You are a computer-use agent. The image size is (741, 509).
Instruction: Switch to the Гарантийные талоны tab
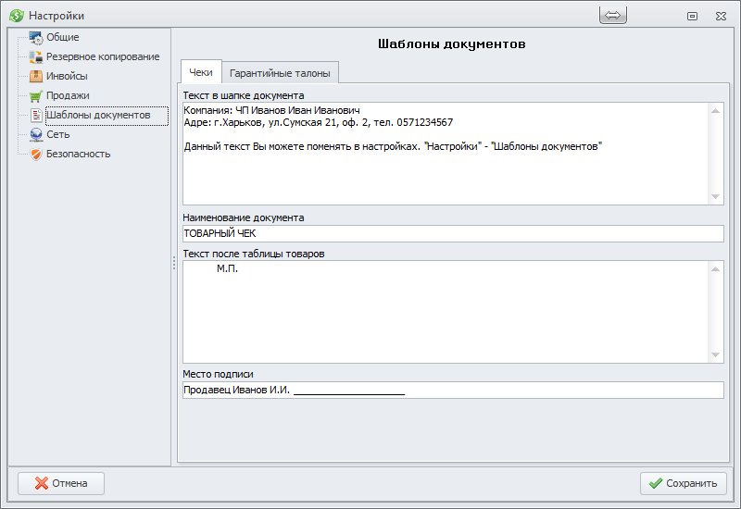pos(282,73)
